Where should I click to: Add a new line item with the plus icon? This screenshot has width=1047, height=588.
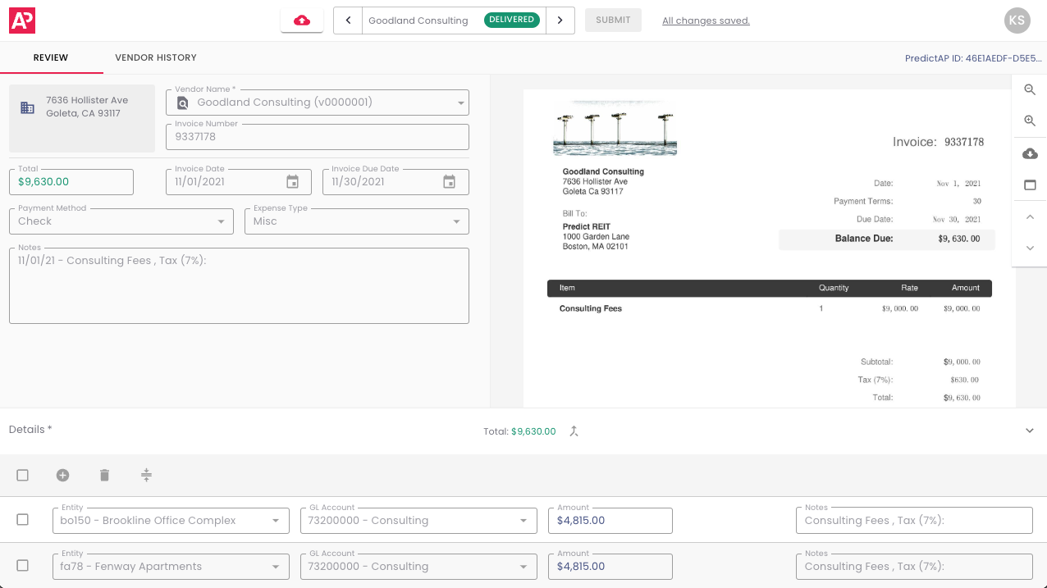(x=62, y=475)
